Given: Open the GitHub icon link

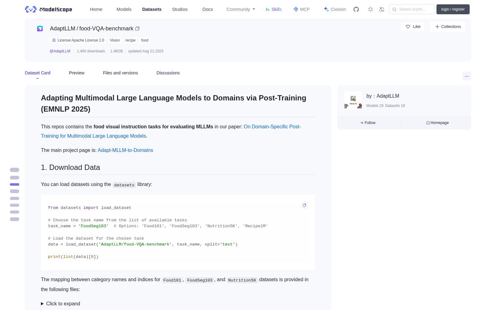Looking at the screenshot, I should pyautogui.click(x=356, y=9).
